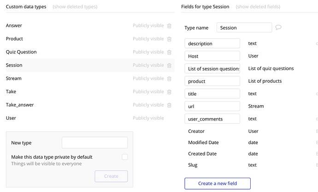Open the Take_answer data type
The width and height of the screenshot is (318, 192).
20,105
